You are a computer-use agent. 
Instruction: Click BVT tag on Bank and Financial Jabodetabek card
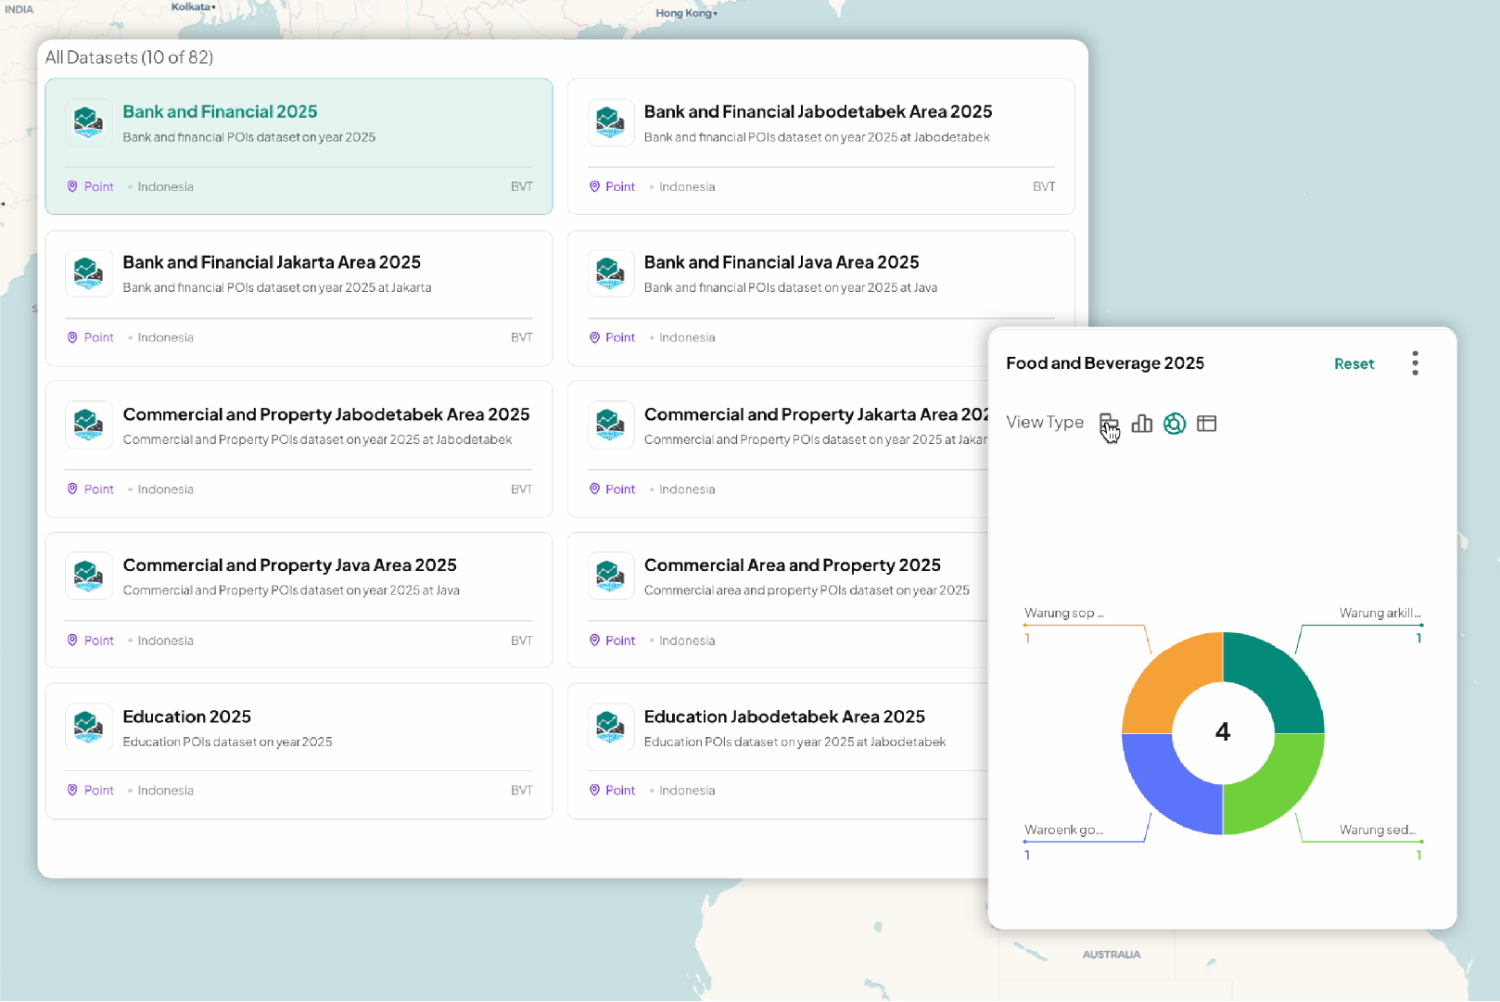tap(1044, 187)
